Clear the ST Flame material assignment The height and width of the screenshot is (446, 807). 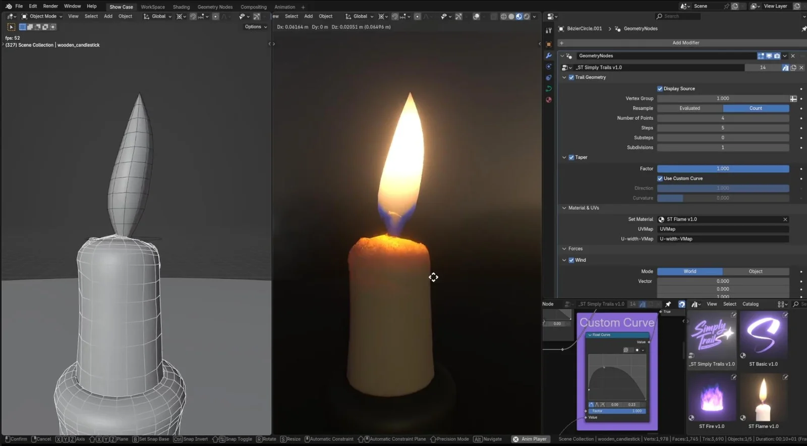click(x=785, y=219)
